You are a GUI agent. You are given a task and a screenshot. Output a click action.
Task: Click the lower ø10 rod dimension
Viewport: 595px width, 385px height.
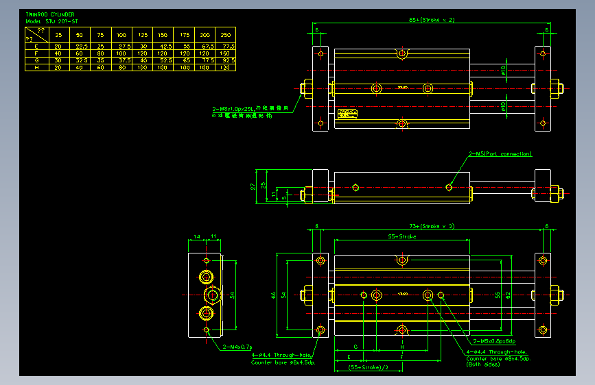(503, 106)
